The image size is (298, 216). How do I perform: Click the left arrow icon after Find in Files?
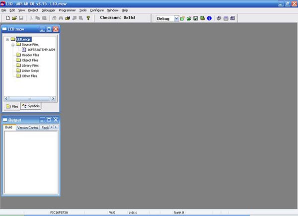[x=74, y=18]
